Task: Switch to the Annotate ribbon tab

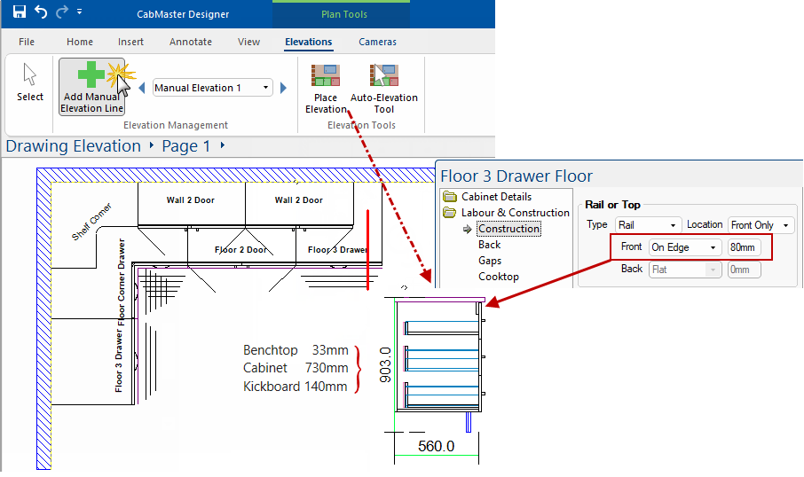Action: (x=191, y=42)
